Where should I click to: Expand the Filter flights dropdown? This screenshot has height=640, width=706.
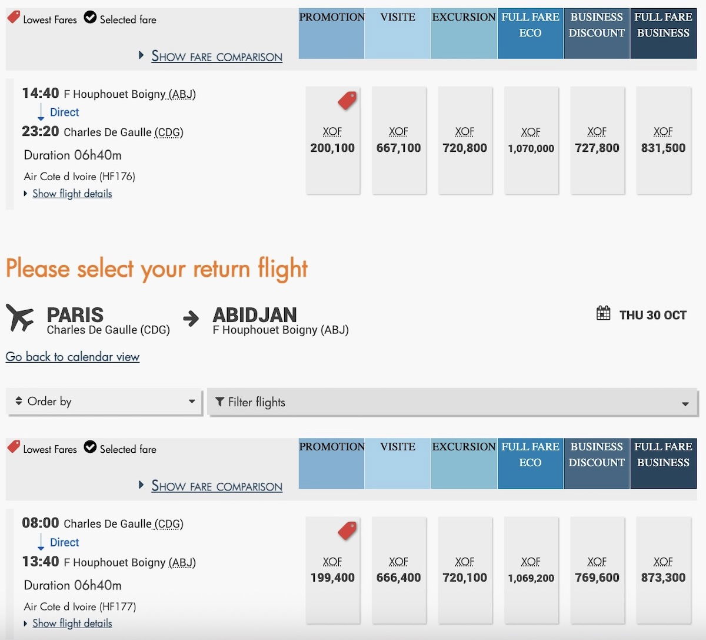click(x=452, y=403)
